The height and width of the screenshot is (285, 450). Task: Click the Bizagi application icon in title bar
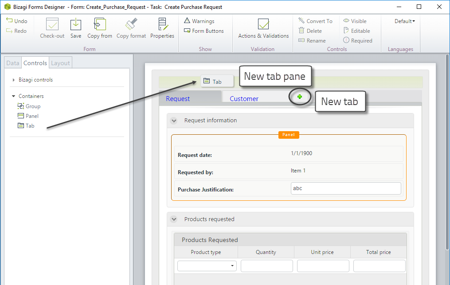7,7
